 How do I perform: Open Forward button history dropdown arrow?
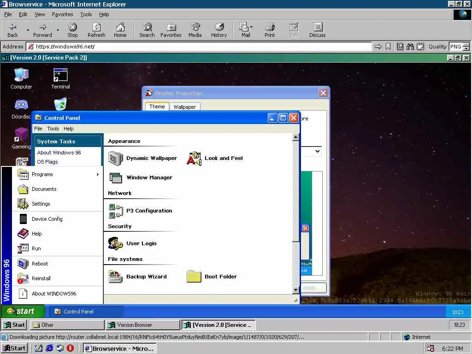tap(58, 30)
